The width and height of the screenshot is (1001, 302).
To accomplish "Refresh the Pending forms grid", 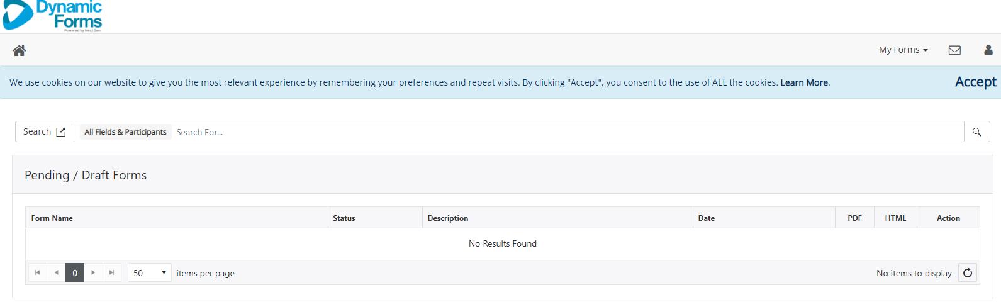I will pyautogui.click(x=968, y=273).
